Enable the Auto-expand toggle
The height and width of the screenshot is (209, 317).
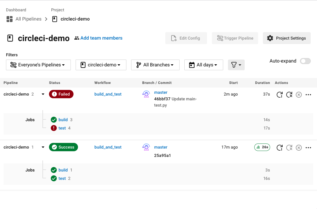click(x=305, y=61)
